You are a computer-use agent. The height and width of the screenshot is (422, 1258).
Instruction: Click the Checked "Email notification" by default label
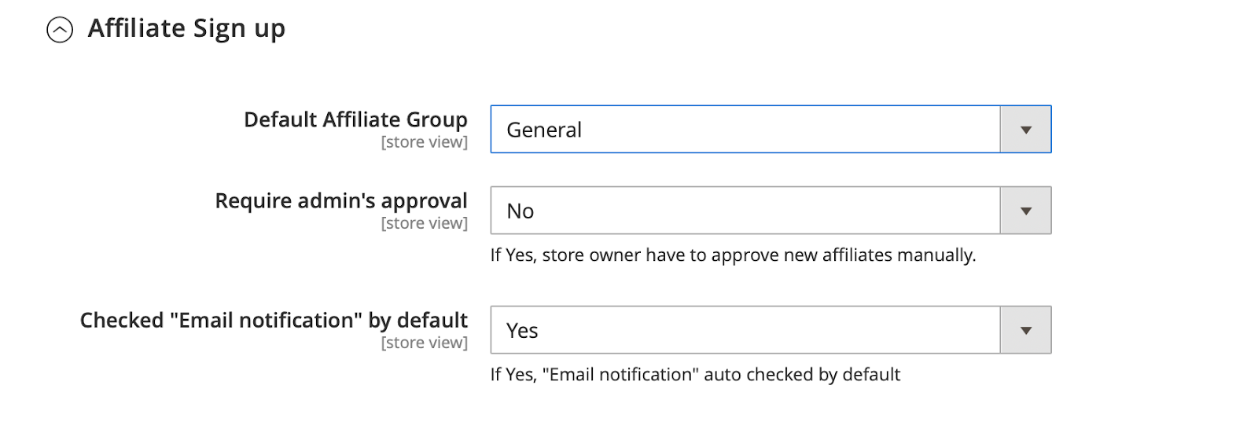[274, 320]
